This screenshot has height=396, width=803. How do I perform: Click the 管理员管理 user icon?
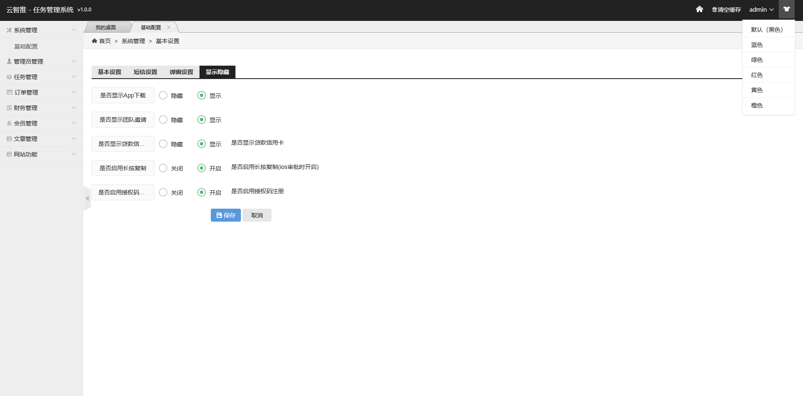pos(9,61)
